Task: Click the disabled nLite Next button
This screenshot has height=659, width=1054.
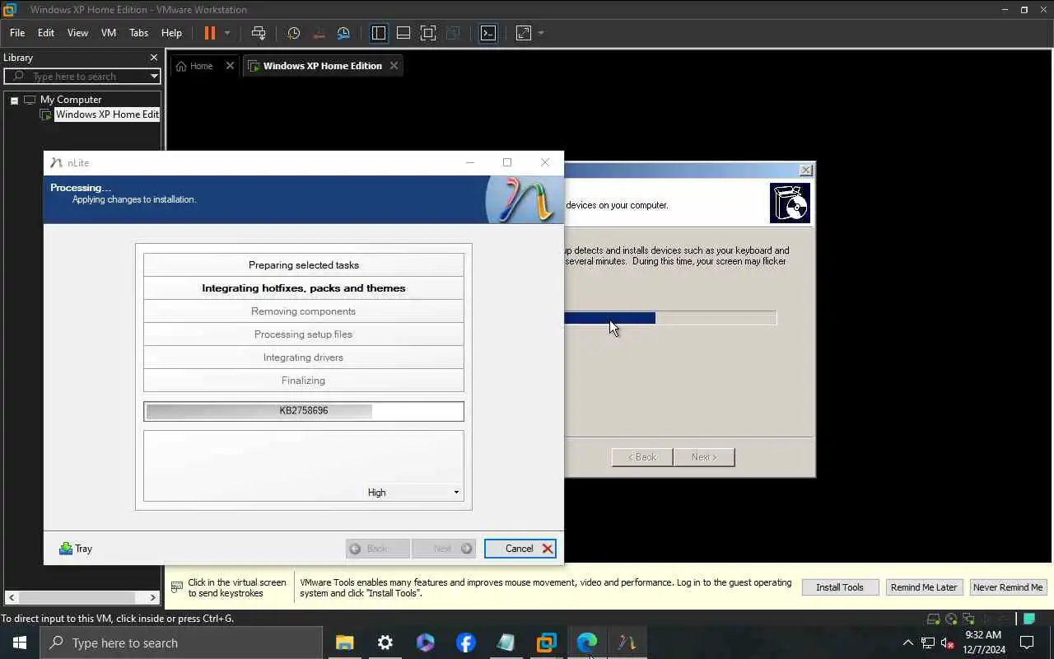Action: [444, 549]
